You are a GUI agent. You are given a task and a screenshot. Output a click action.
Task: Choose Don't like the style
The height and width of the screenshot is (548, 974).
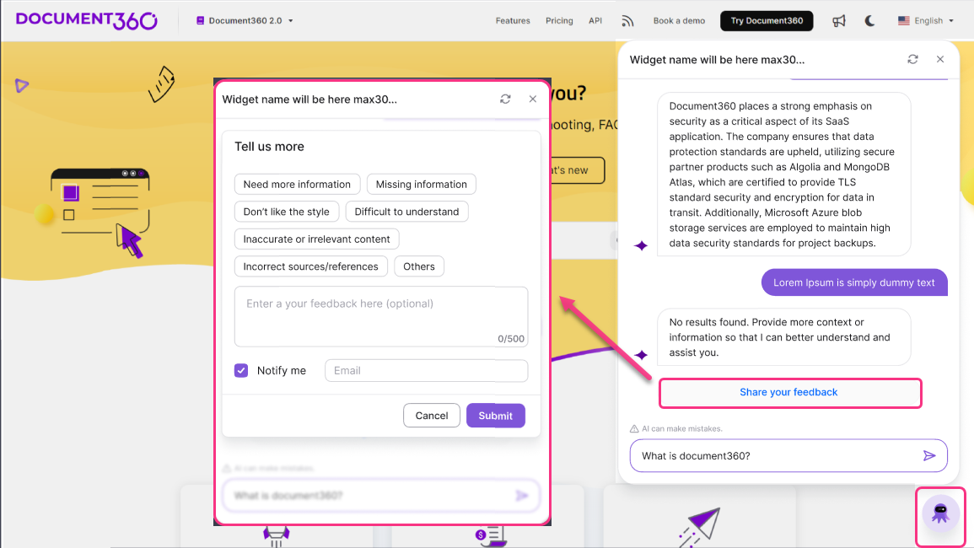tap(287, 212)
